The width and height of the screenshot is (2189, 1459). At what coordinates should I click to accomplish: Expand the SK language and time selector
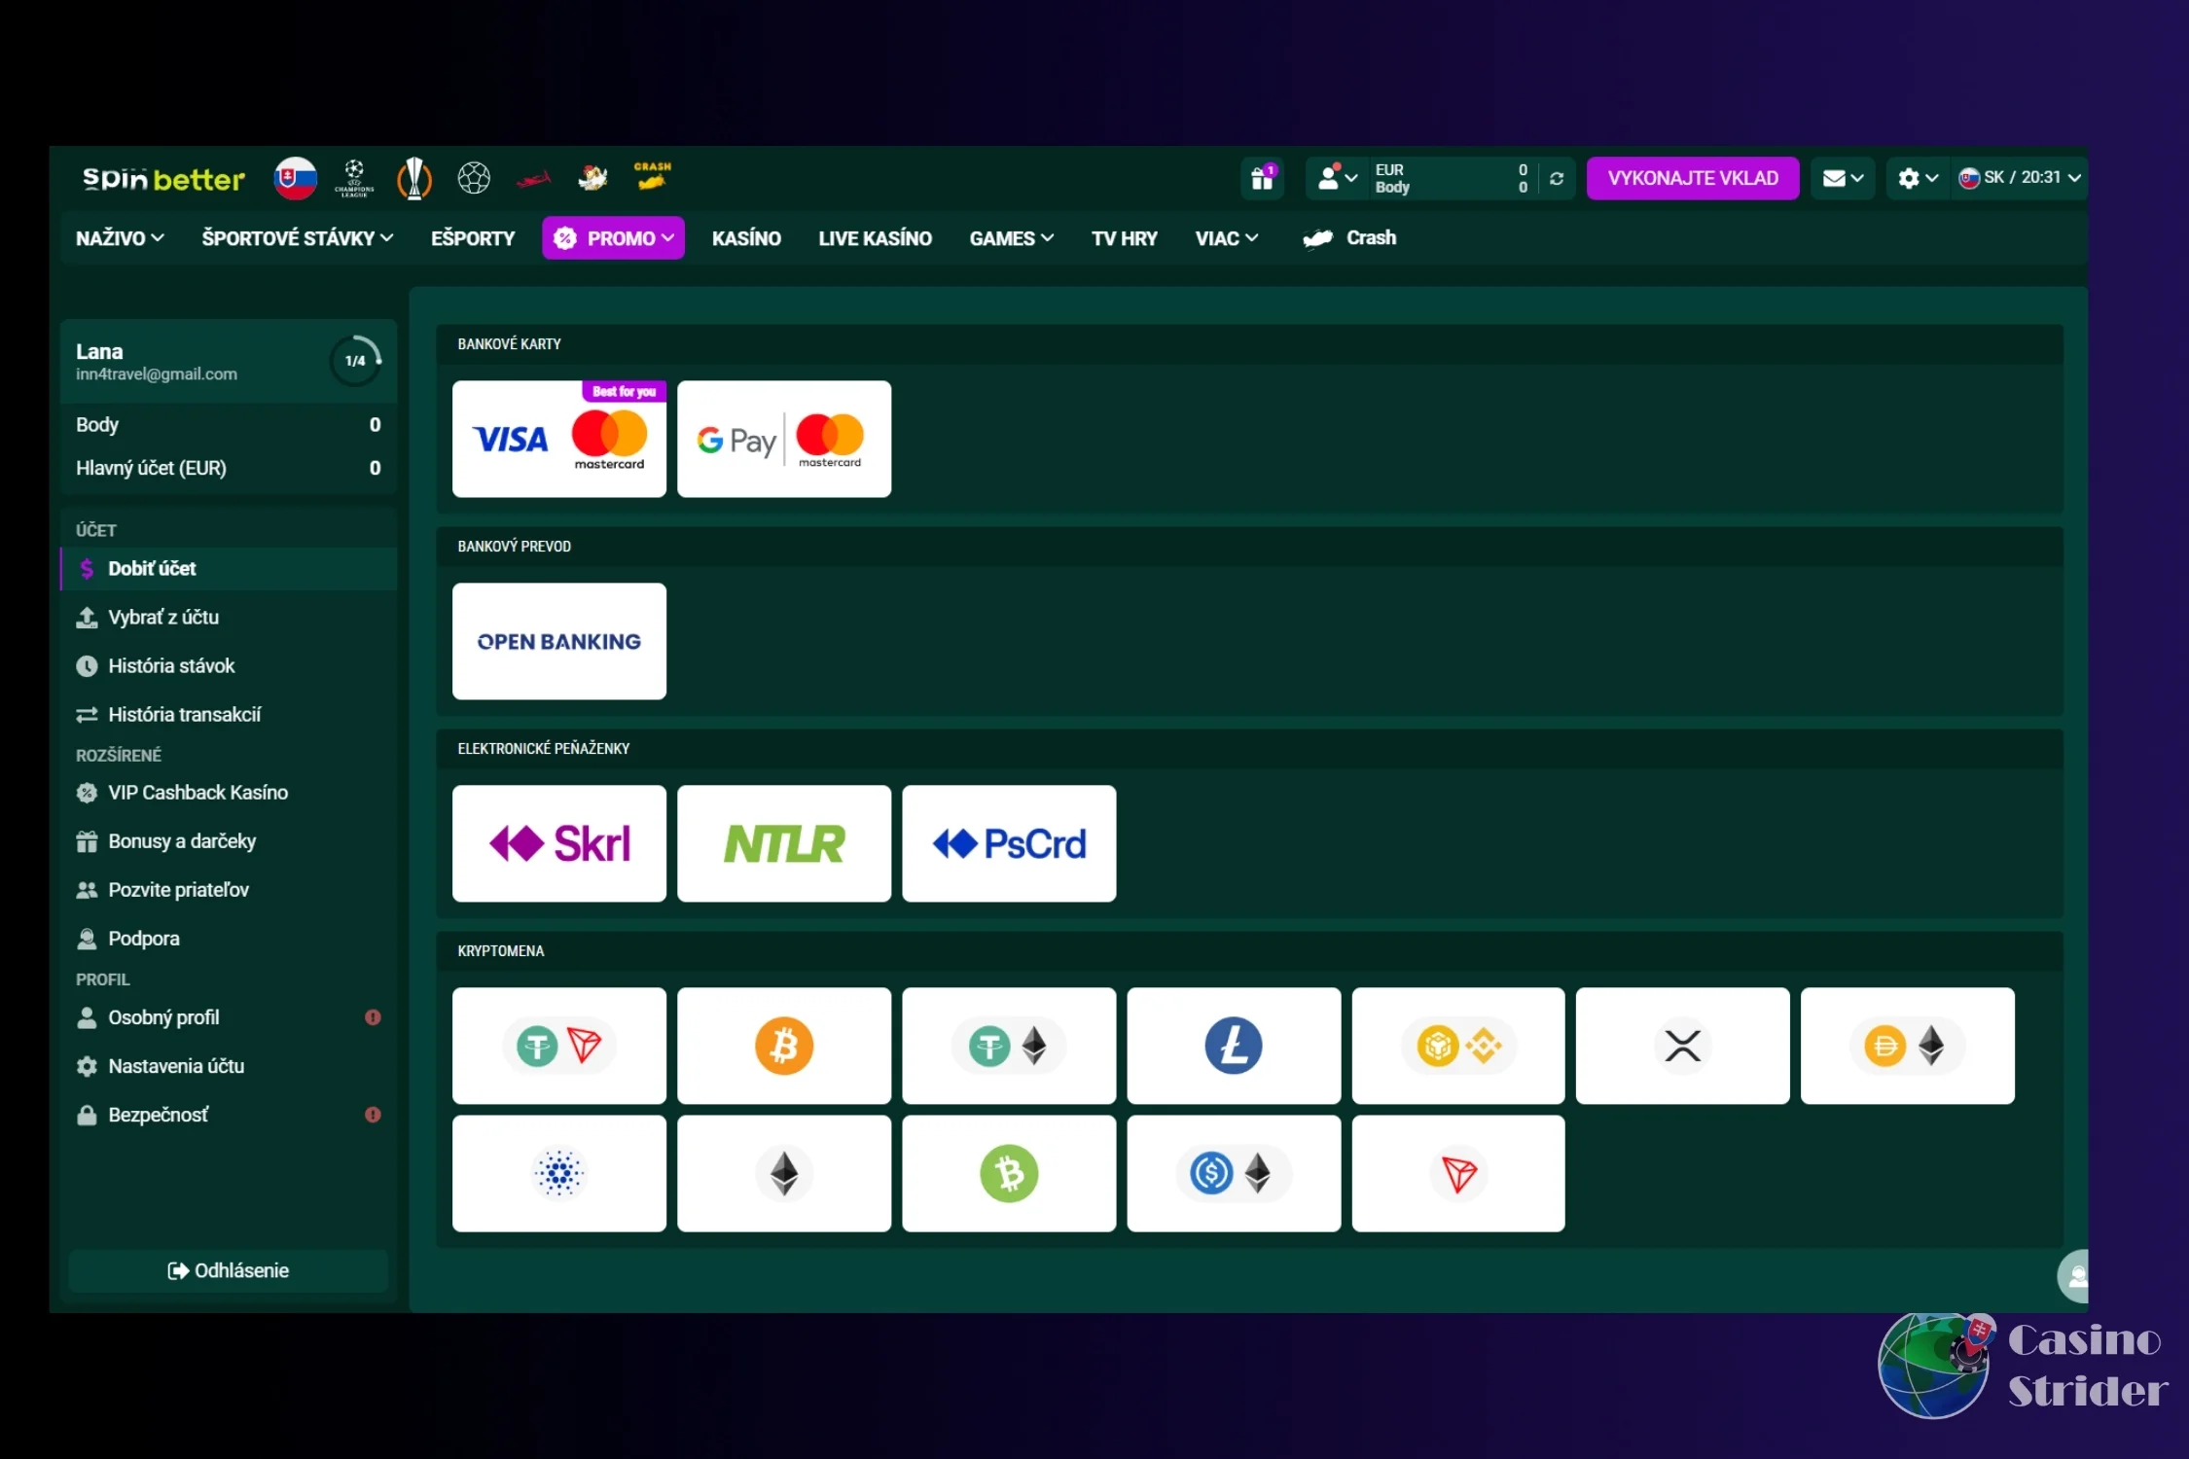[2019, 178]
